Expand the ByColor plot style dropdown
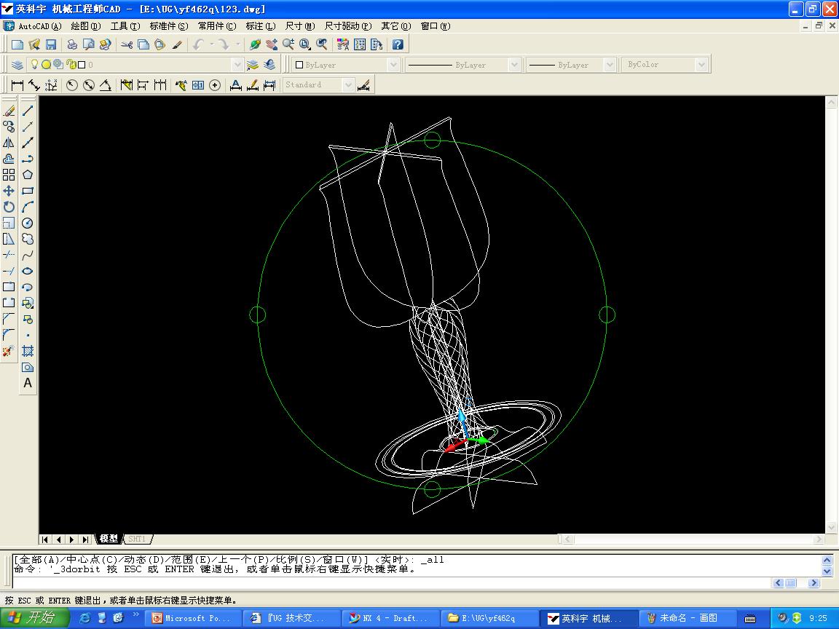Image resolution: width=839 pixels, height=629 pixels. click(x=701, y=65)
